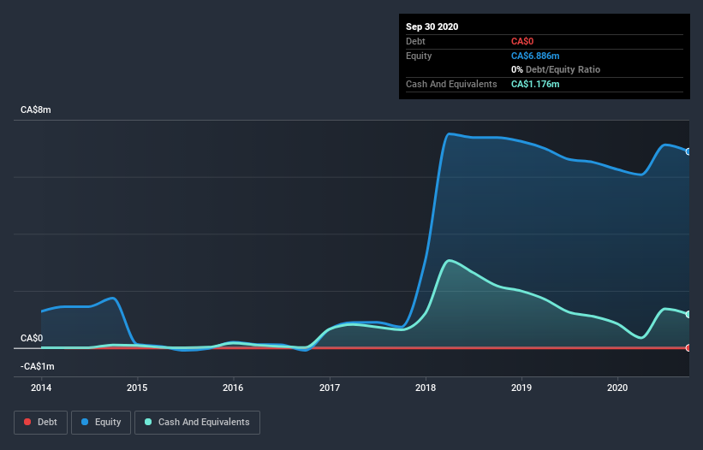This screenshot has width=703, height=450.
Task: Click Cash And Equivalents tooltip label
Action: click(x=451, y=84)
